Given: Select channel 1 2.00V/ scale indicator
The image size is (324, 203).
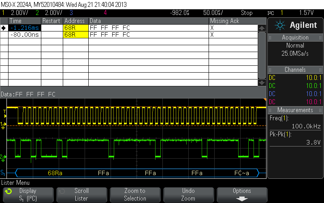Looking at the screenshot, I should tap(19, 13).
